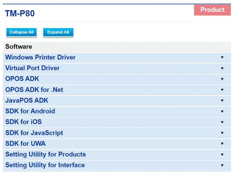Click the Collapse All button
This screenshot has width=232, height=172.
(x=21, y=32)
